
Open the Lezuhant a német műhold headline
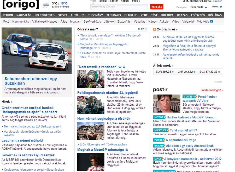(x=22, y=140)
